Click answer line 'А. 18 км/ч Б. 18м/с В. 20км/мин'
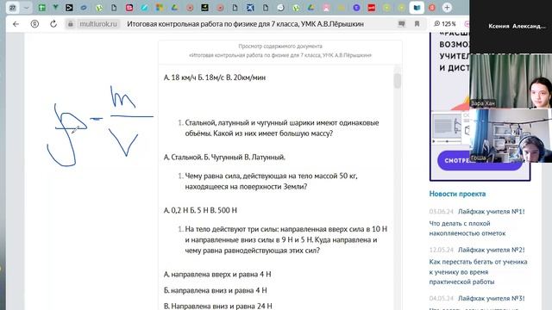This screenshot has width=552, height=310. [x=215, y=77]
